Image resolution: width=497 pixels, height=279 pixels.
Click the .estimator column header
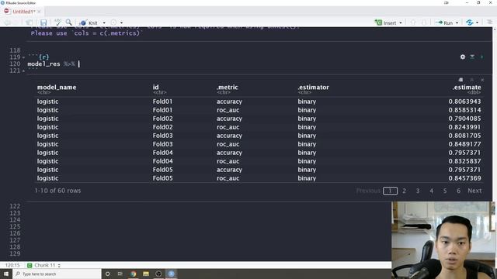click(x=313, y=87)
